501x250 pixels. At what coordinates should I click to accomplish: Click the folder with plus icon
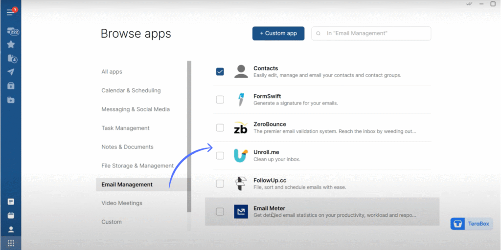click(11, 100)
